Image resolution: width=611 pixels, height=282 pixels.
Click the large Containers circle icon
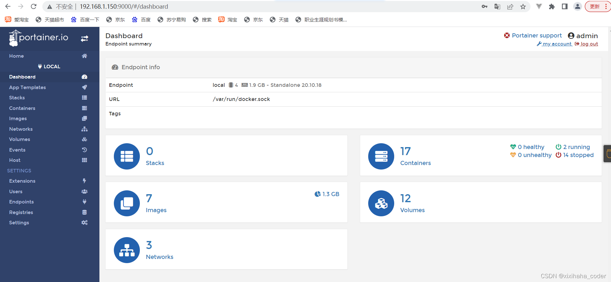click(x=381, y=156)
